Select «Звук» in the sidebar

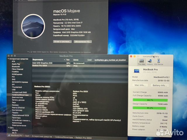(14, 102)
